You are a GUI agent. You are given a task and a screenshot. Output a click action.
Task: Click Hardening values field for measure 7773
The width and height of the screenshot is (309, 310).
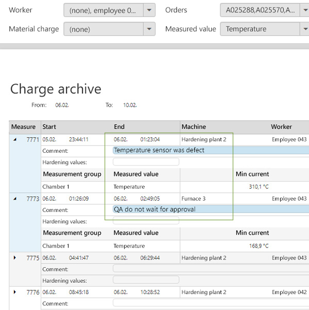(x=146, y=221)
